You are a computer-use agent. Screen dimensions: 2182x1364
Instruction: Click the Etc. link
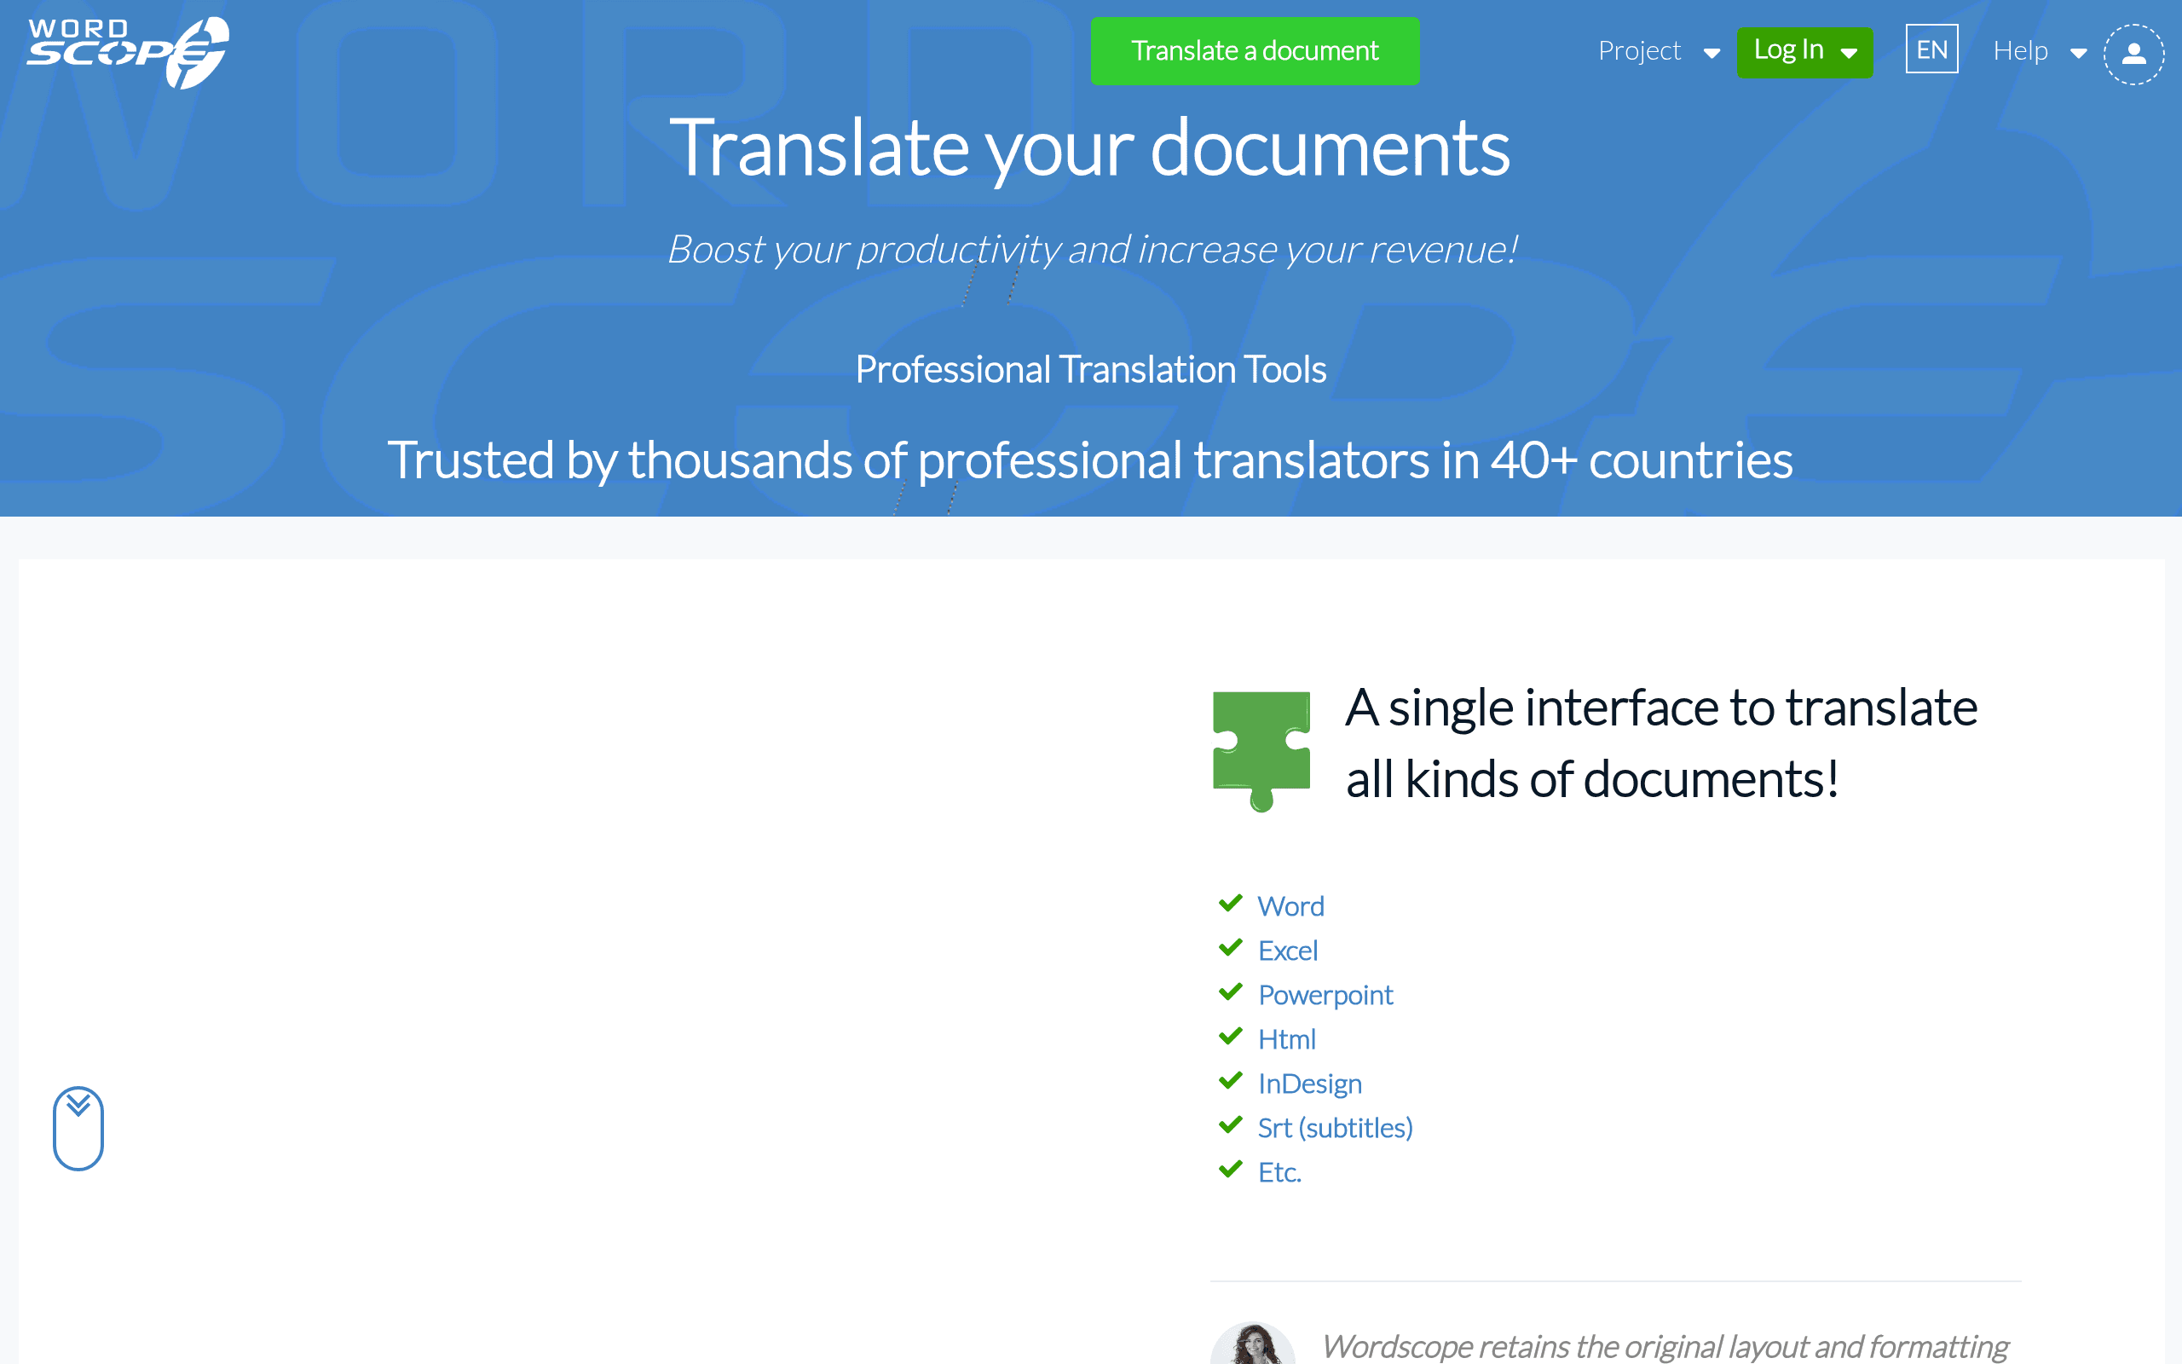1279,1171
